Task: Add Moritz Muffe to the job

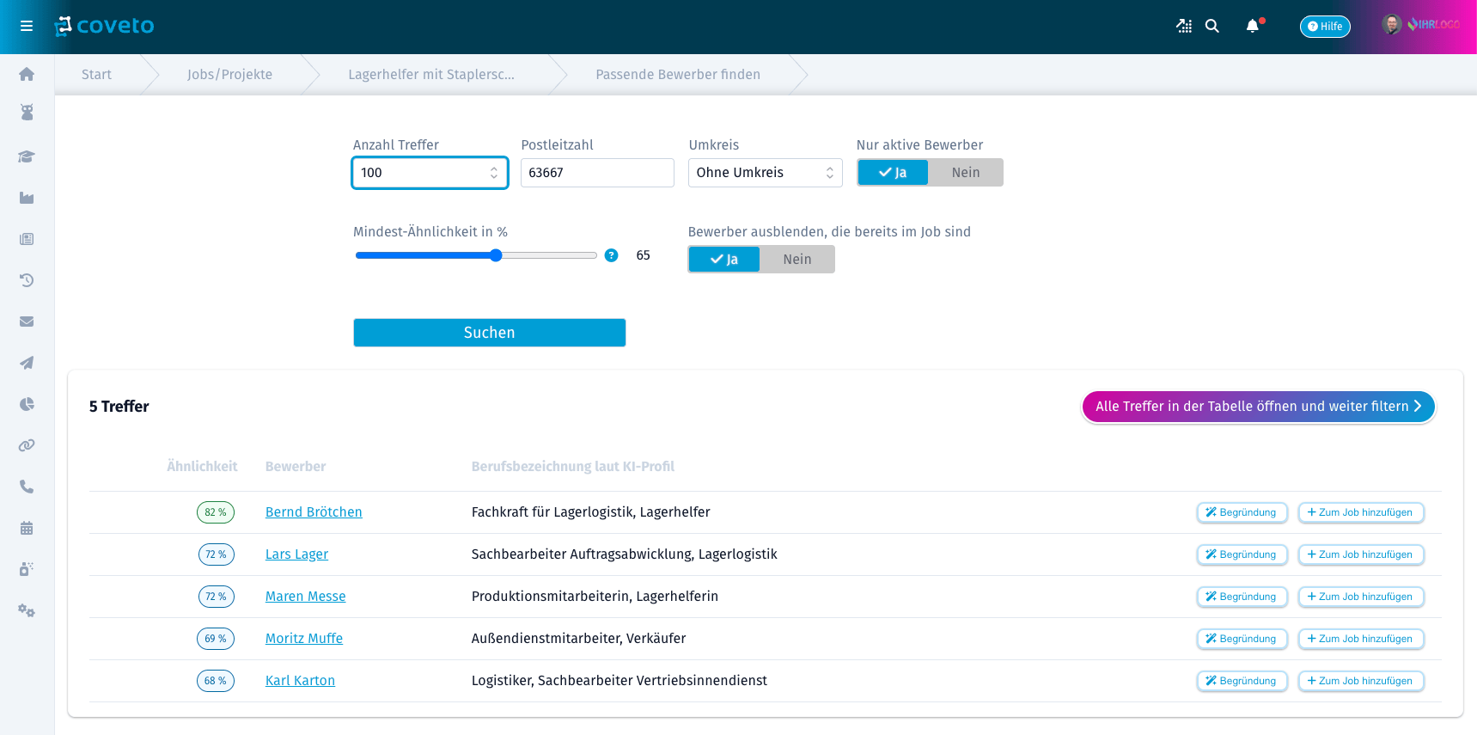Action: (x=1360, y=639)
